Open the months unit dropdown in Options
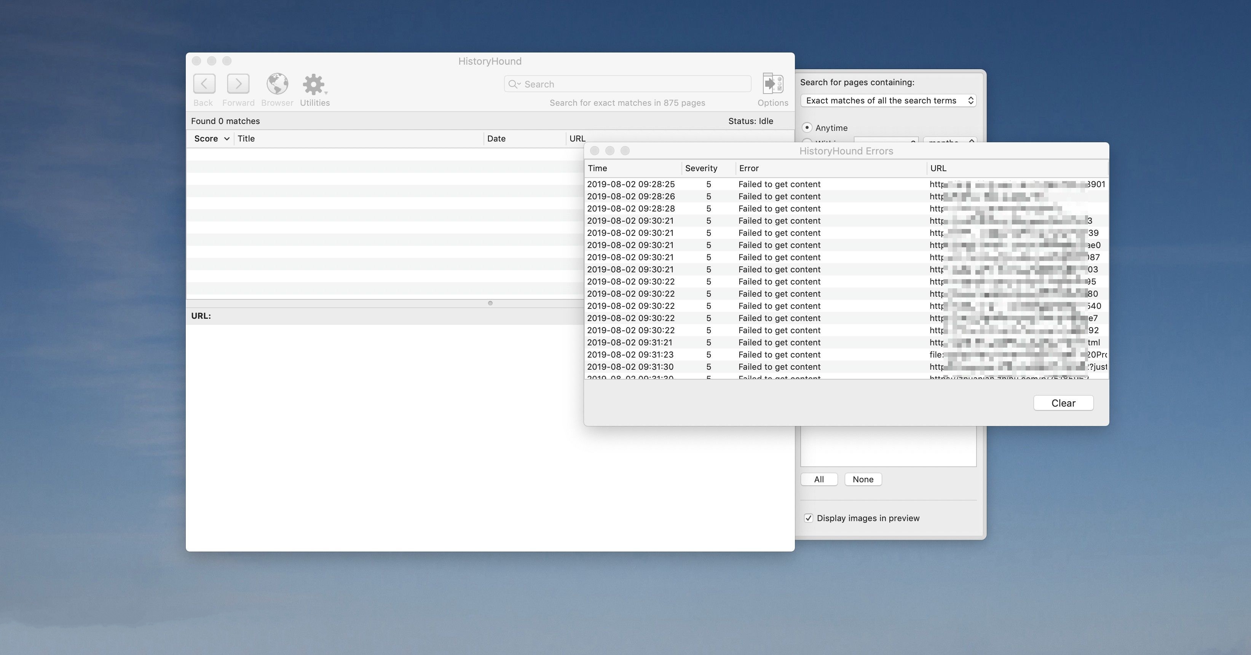Image resolution: width=1251 pixels, height=655 pixels. pos(949,141)
